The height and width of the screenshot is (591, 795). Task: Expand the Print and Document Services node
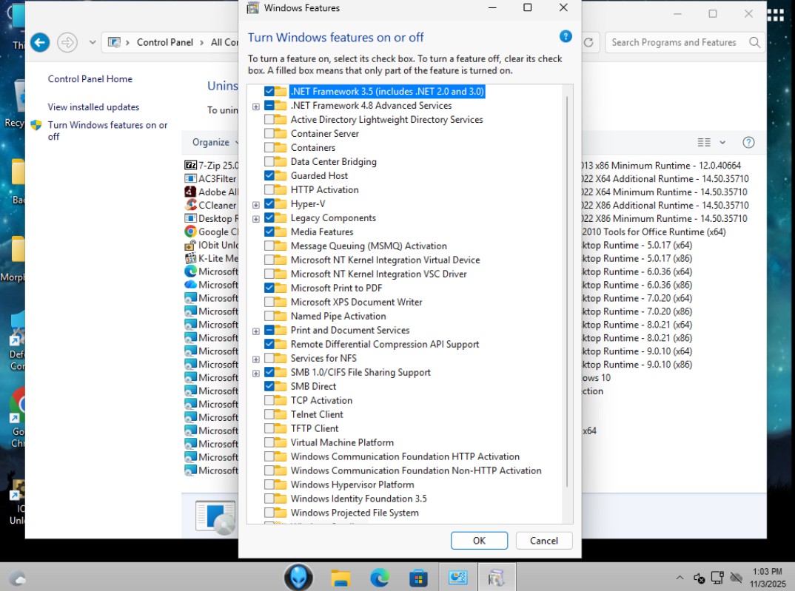pyautogui.click(x=256, y=331)
